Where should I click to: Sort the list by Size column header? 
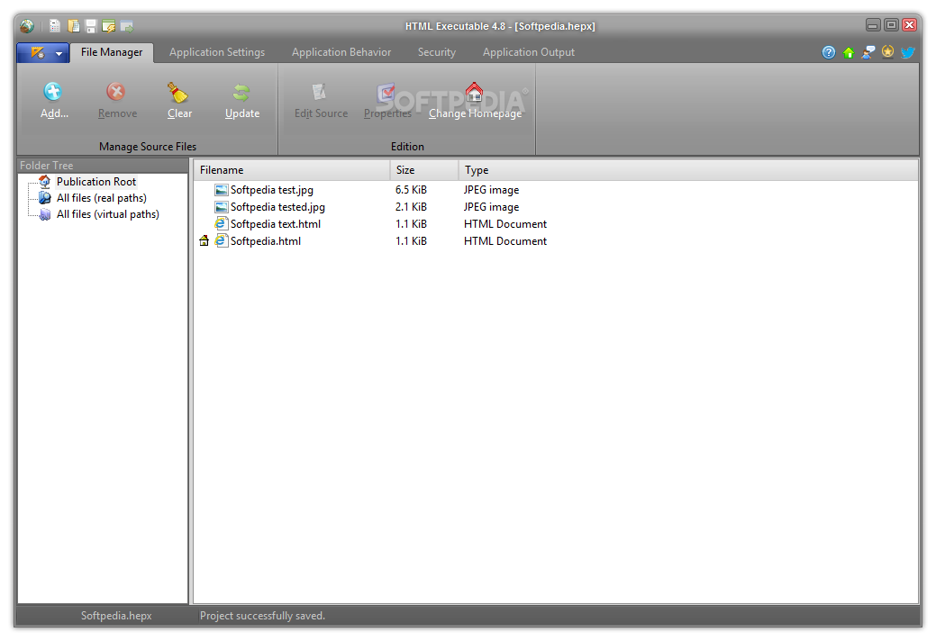[x=424, y=170]
